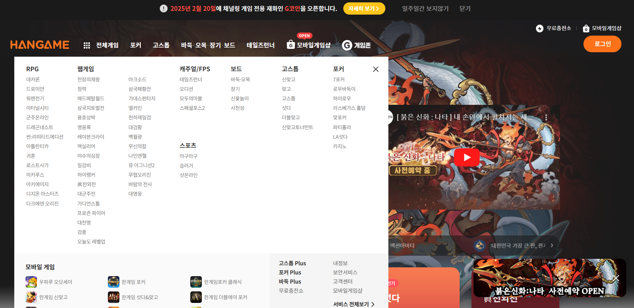Open the 모바일게임샵 lock icon top right
The width and height of the screenshot is (634, 308).
point(586,28)
